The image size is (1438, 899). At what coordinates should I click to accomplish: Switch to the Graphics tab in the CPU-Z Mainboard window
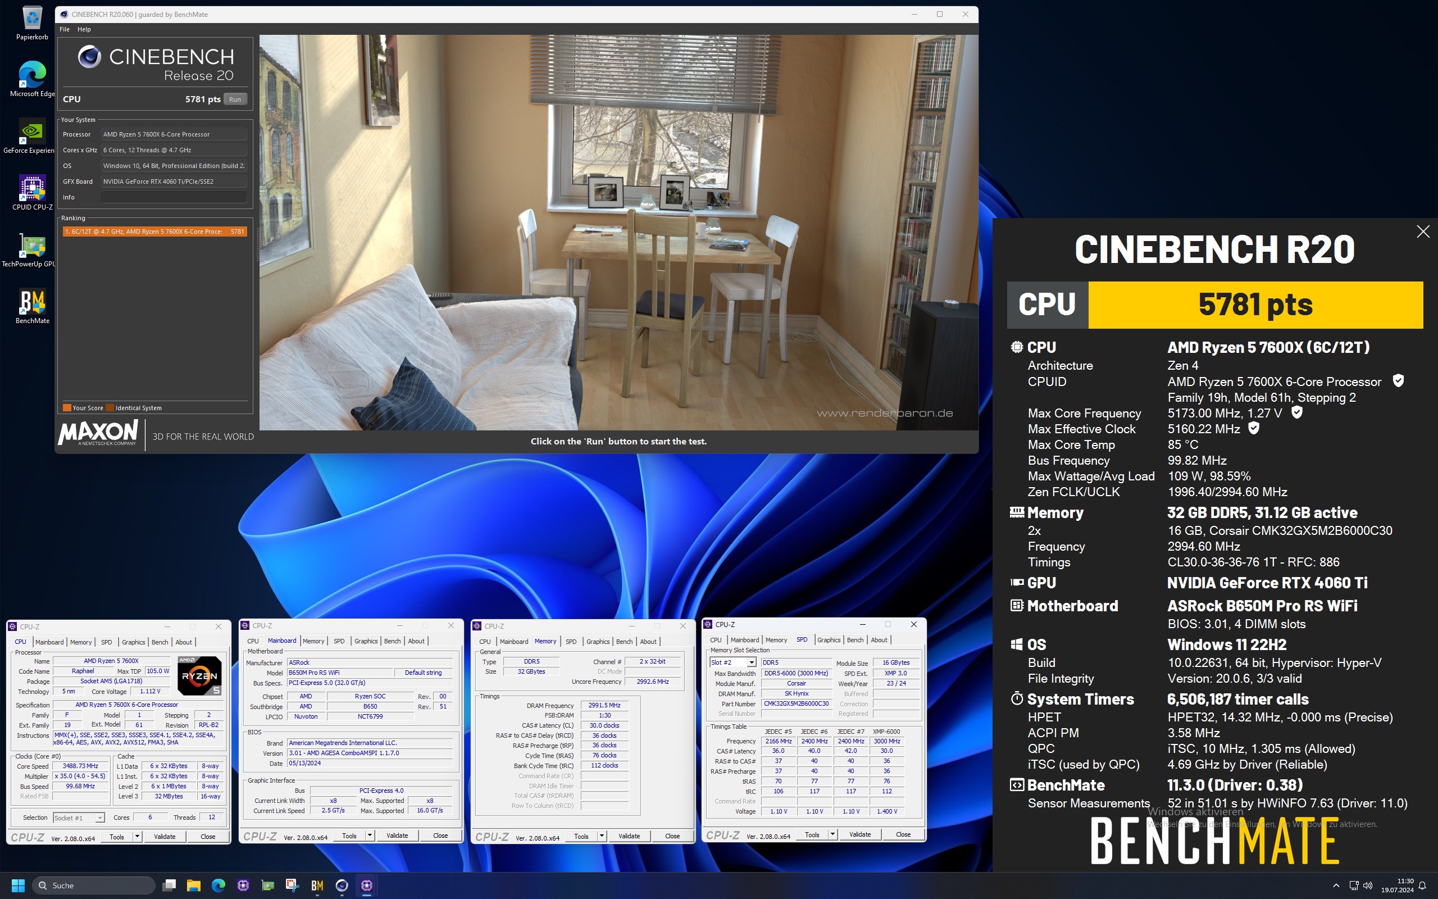366,641
